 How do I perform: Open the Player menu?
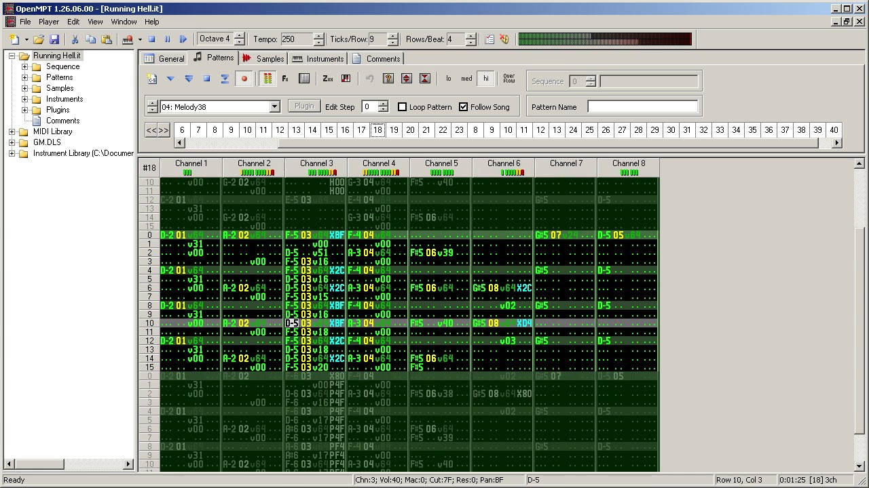pos(49,22)
